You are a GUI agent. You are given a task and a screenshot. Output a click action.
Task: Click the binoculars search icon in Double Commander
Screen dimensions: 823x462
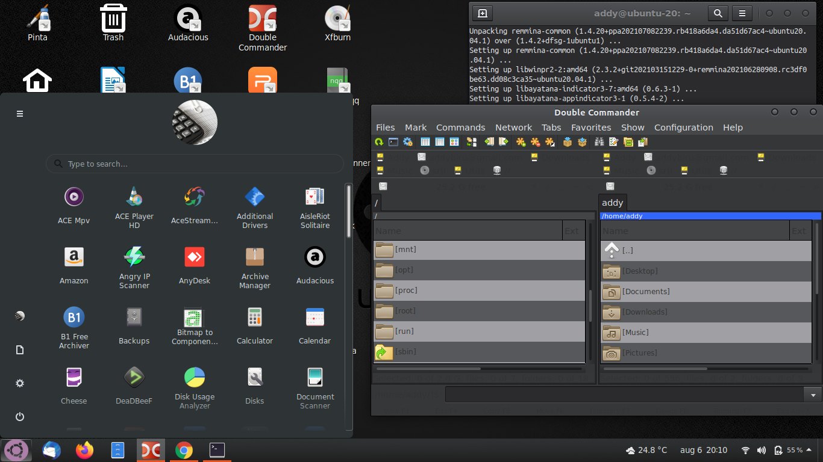coord(599,142)
